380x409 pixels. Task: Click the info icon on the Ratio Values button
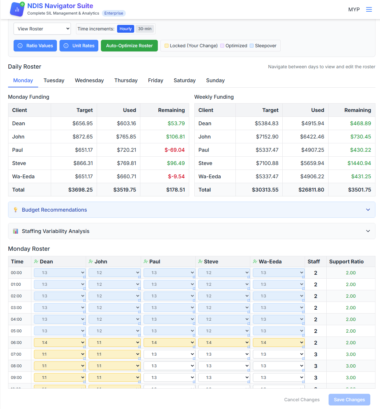[20, 46]
